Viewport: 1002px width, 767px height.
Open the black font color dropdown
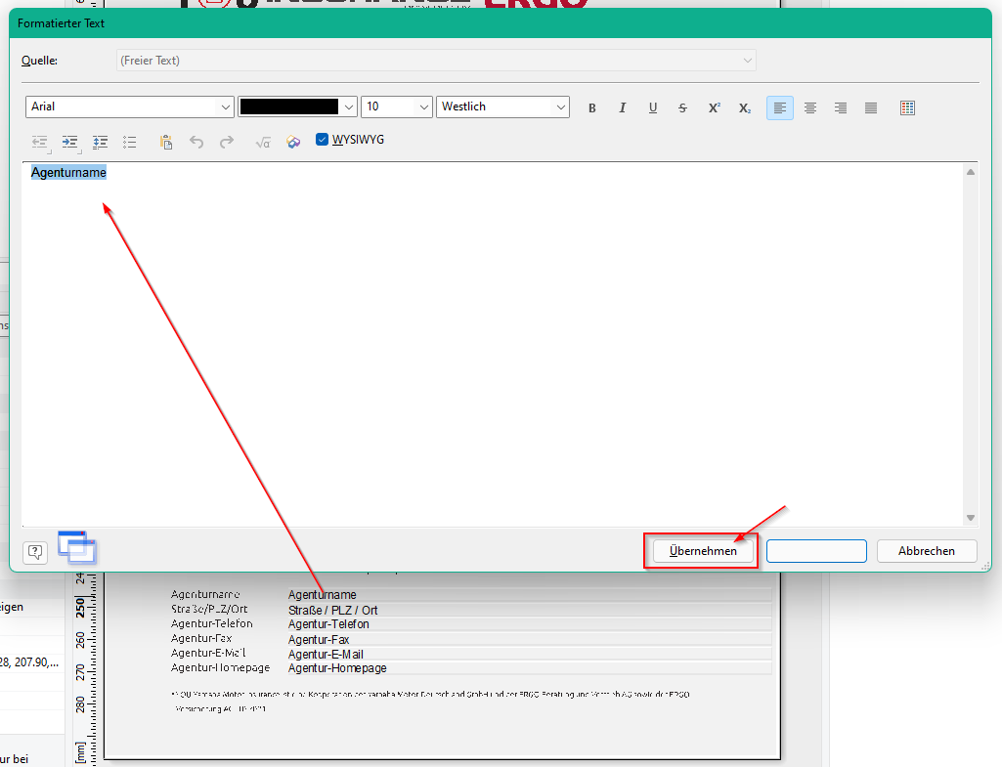click(x=297, y=107)
